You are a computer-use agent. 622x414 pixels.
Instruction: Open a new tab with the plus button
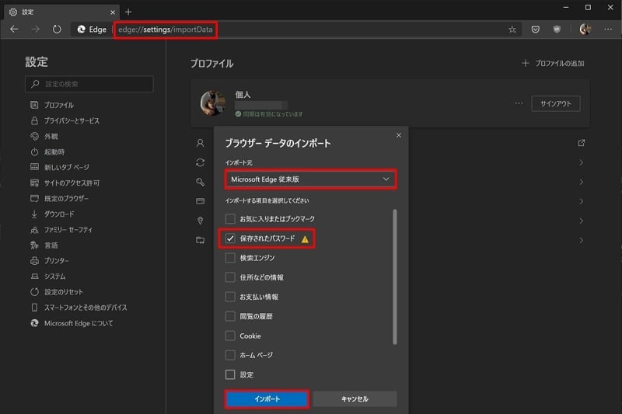[x=128, y=12]
